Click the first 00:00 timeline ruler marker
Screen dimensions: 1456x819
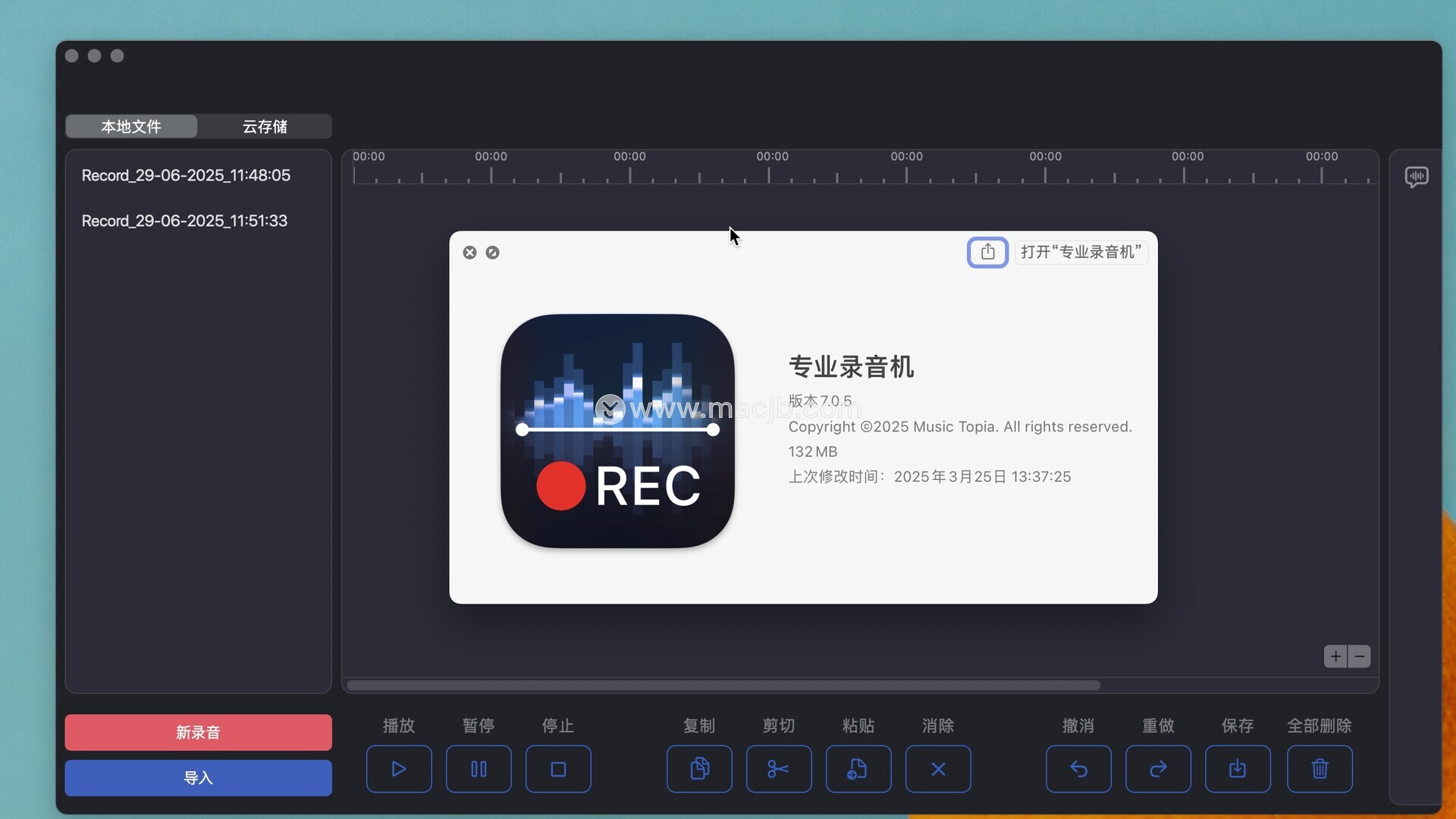(369, 156)
